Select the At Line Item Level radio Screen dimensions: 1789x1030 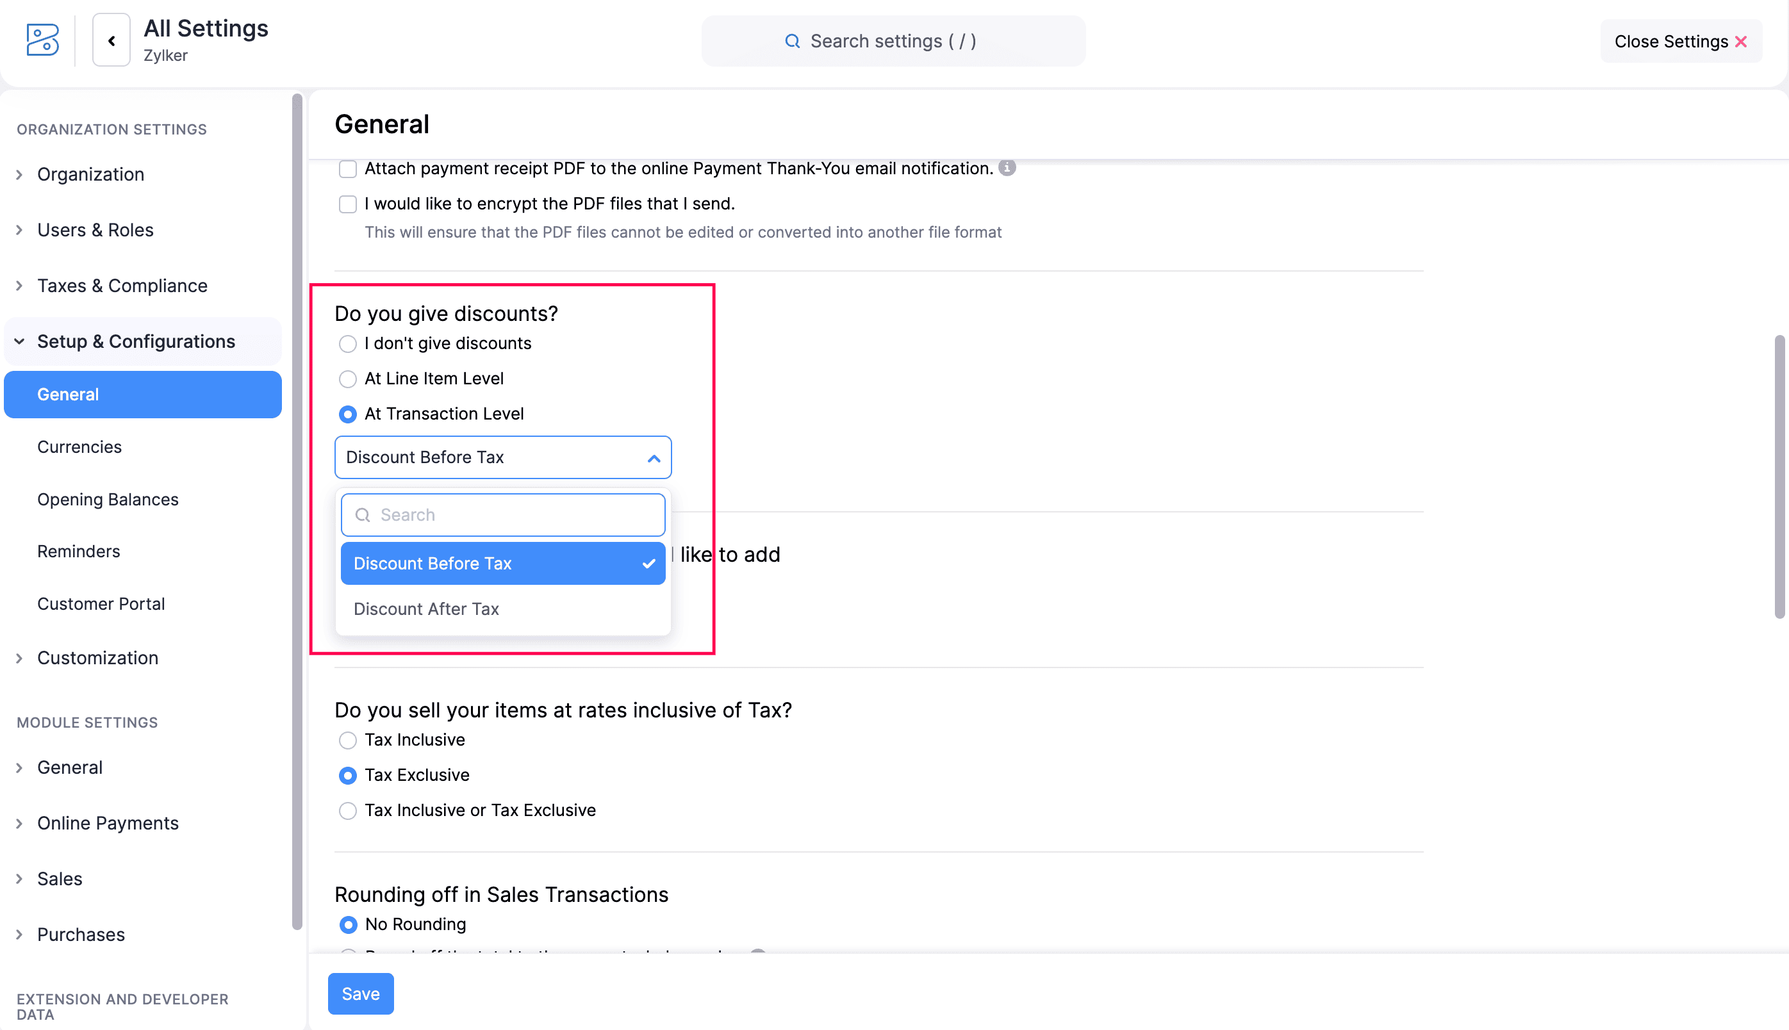(x=347, y=379)
